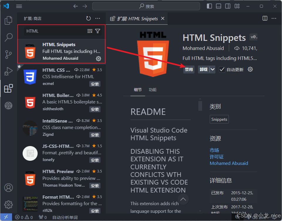The image size is (282, 221).
Task: Go back with the left arrow
Action: [x=75, y=6]
